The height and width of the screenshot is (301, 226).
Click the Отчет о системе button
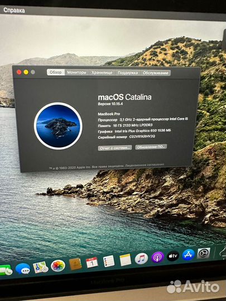click(115, 148)
